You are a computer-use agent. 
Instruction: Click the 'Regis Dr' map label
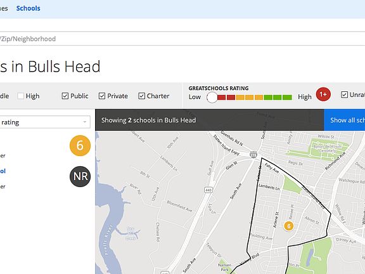[295, 163]
